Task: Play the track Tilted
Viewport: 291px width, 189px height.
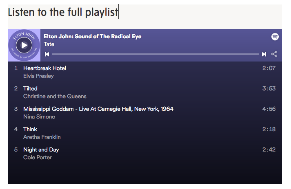Action: tap(30, 88)
